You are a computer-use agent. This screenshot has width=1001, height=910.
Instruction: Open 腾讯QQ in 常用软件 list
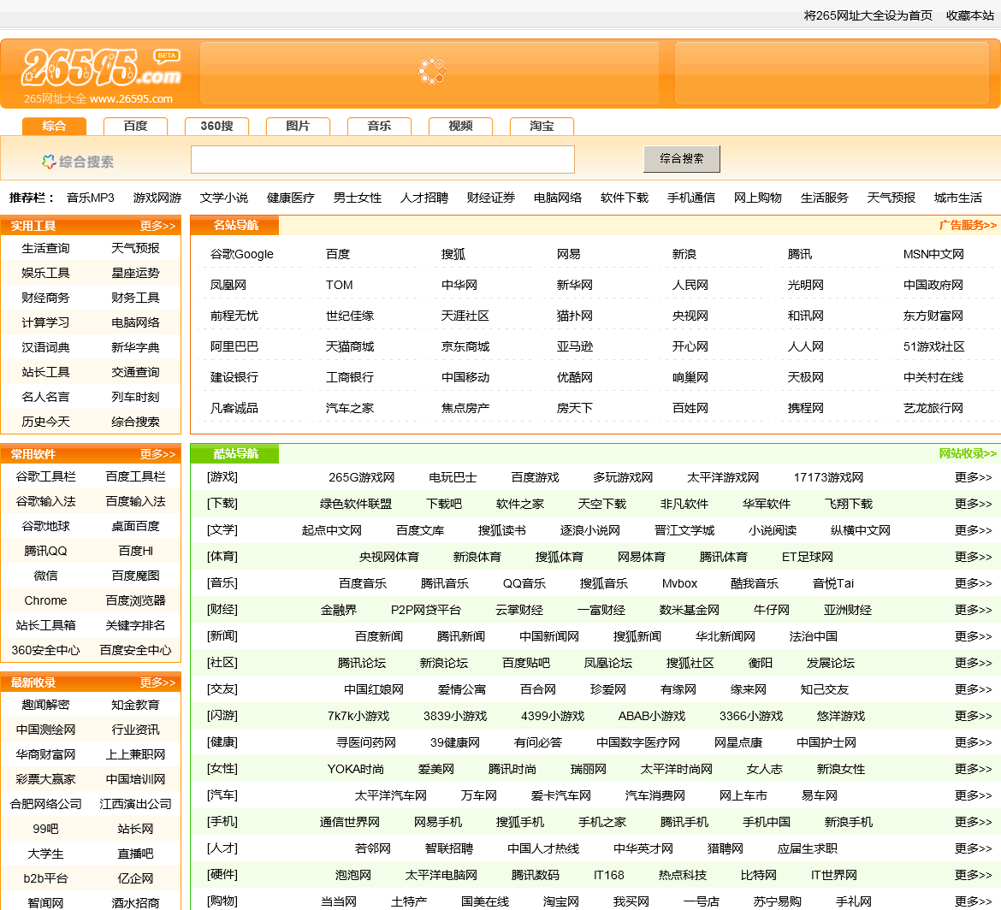point(45,551)
